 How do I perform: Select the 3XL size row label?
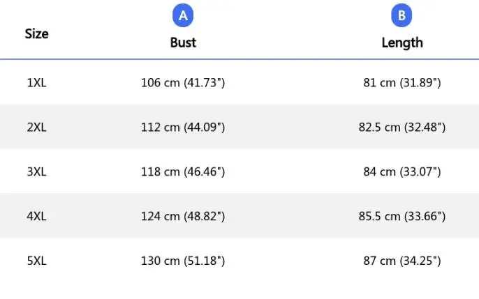coord(36,171)
